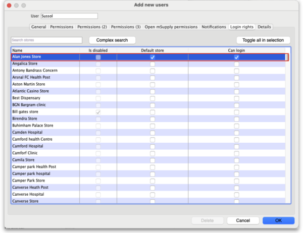Switch to the Details tab
The height and width of the screenshot is (233, 303).
pyautogui.click(x=264, y=27)
